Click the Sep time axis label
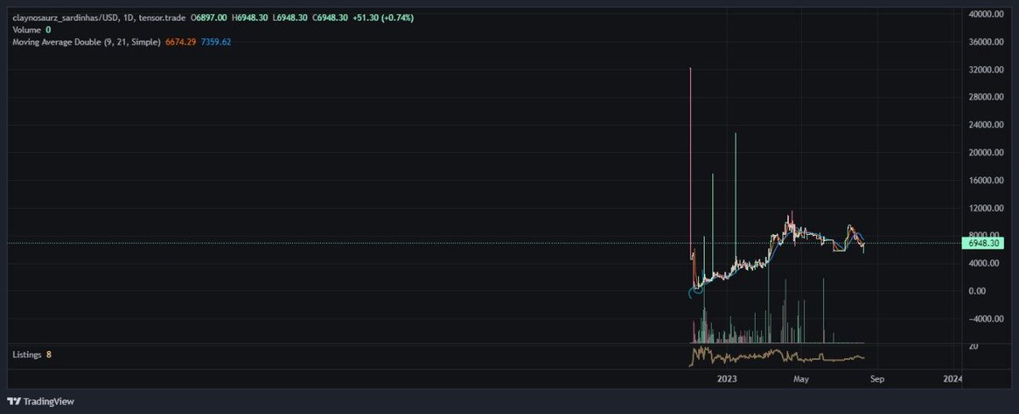 pos(878,380)
